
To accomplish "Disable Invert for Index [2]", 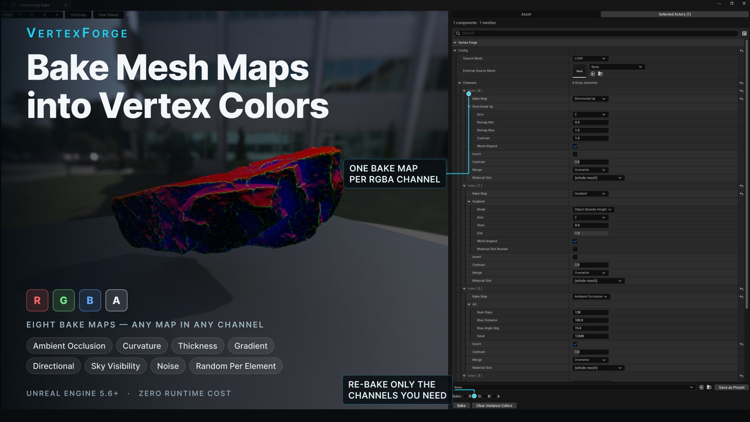I will (575, 344).
